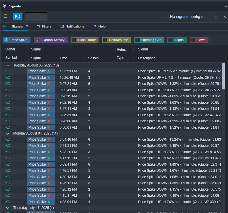Click the vertical scrollbar thumb
228x213 pixels.
pyautogui.click(x=223, y=76)
